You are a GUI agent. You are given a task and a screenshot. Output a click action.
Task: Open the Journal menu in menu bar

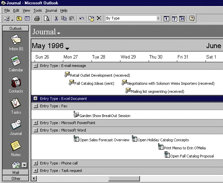51,10
